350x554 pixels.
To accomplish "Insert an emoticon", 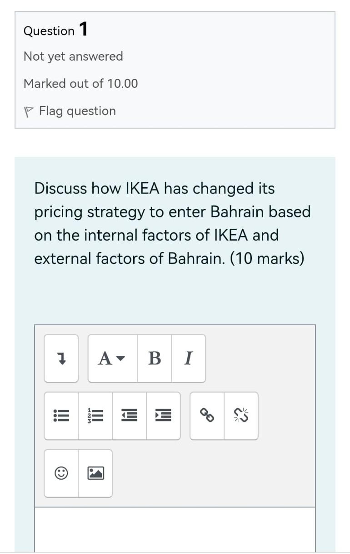I will point(61,473).
